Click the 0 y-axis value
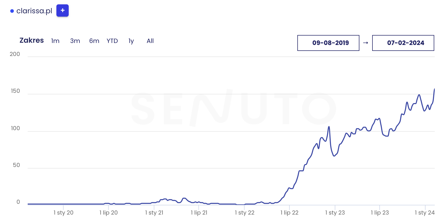The width and height of the screenshot is (445, 223). tap(18, 202)
